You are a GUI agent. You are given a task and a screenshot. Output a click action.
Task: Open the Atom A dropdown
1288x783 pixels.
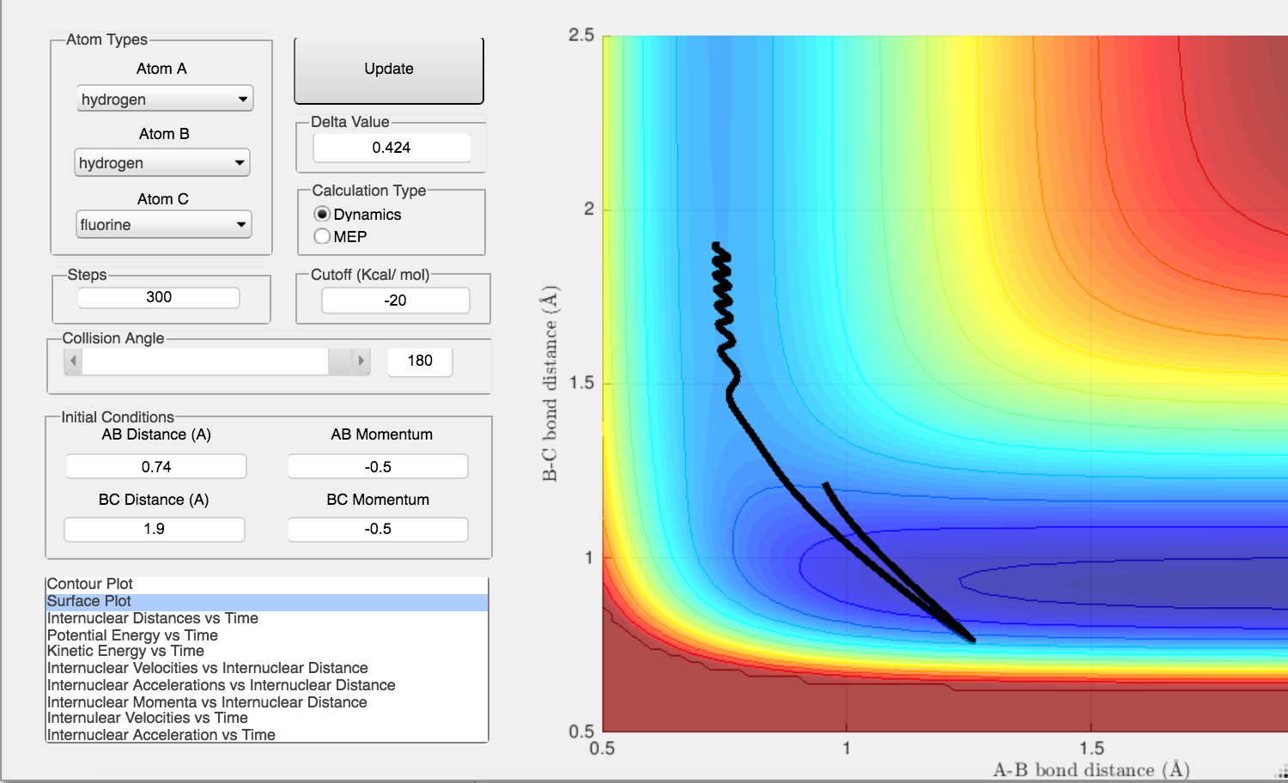coord(165,99)
